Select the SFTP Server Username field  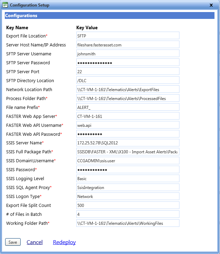point(128,53)
